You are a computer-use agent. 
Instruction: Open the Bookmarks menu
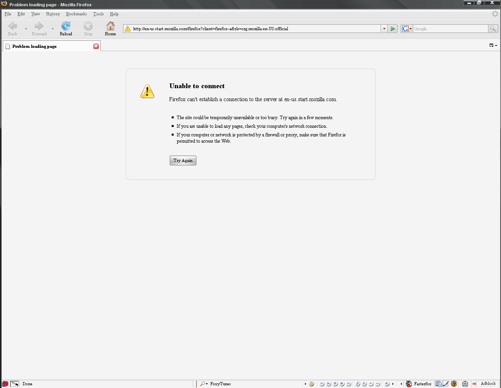coord(76,14)
